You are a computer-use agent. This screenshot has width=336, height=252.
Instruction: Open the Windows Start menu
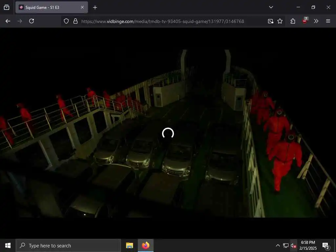click(x=8, y=245)
